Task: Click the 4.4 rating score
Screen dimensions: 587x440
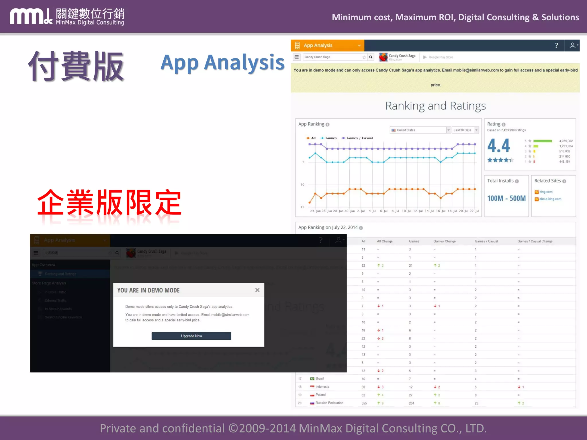Action: coord(498,146)
